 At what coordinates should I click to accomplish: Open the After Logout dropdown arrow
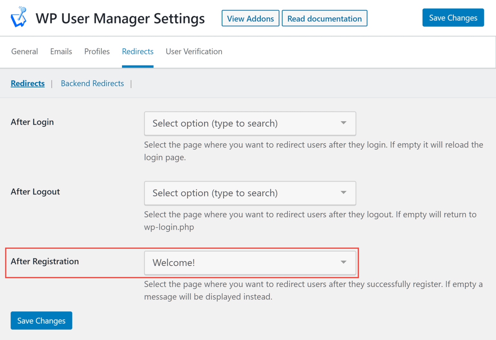(x=343, y=193)
